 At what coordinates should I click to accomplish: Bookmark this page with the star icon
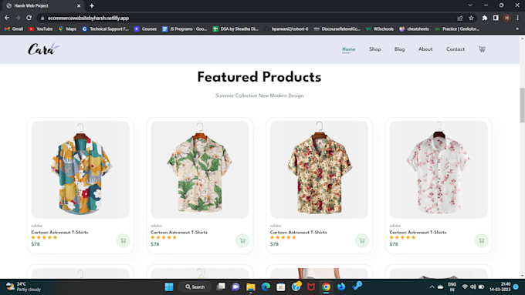click(x=471, y=18)
